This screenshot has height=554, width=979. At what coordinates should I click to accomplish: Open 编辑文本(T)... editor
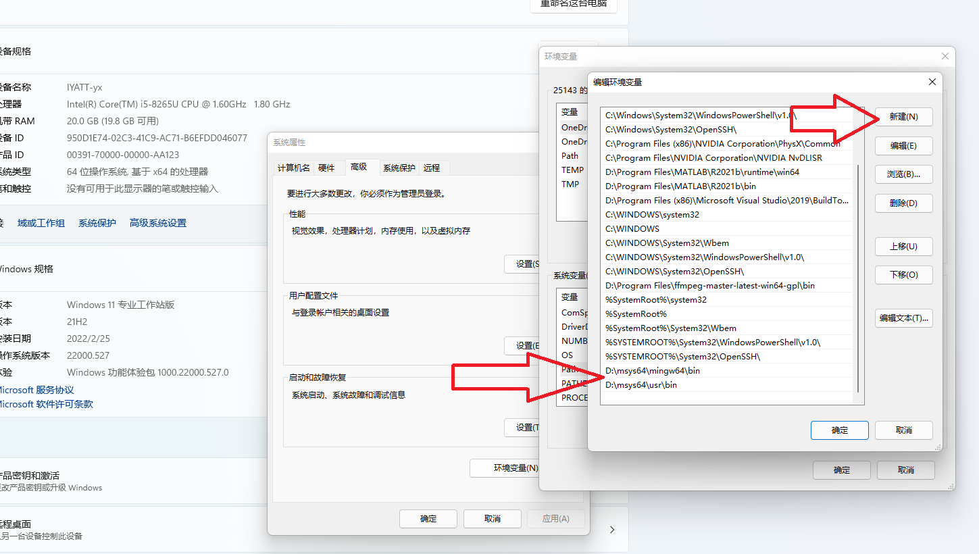(903, 318)
